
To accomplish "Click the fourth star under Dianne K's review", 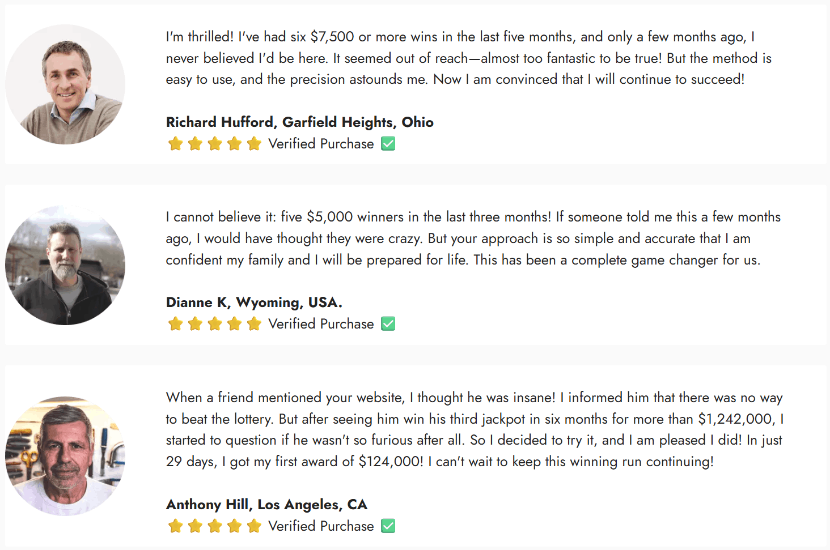I will coord(235,324).
